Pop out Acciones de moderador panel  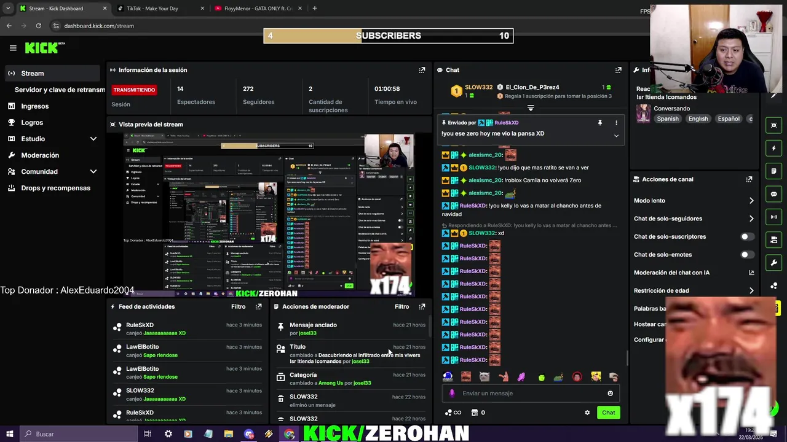pos(422,306)
